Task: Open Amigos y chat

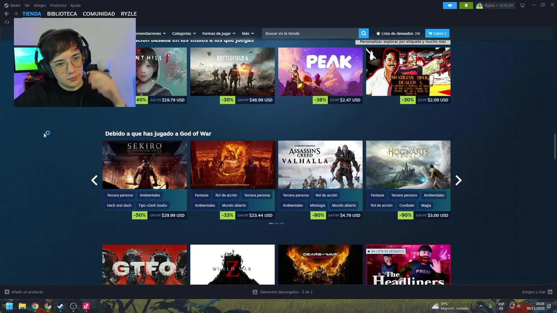Action: 534,292
